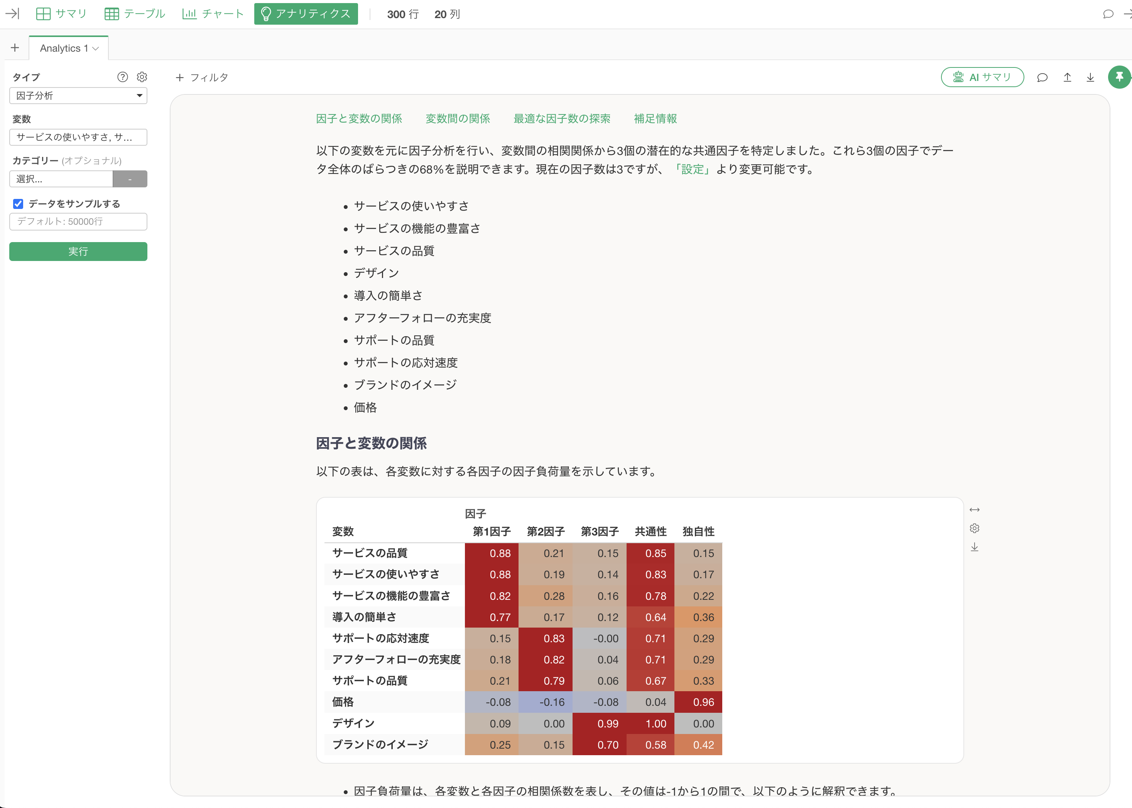Click the 変数 column header
Image resolution: width=1132 pixels, height=808 pixels.
(x=343, y=531)
